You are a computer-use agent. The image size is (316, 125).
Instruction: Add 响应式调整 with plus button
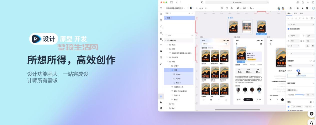(x=314, y=83)
